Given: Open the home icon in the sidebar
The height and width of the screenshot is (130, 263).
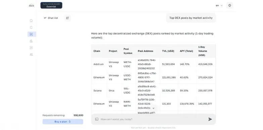Looking at the screenshot, I should (x=31, y=21).
